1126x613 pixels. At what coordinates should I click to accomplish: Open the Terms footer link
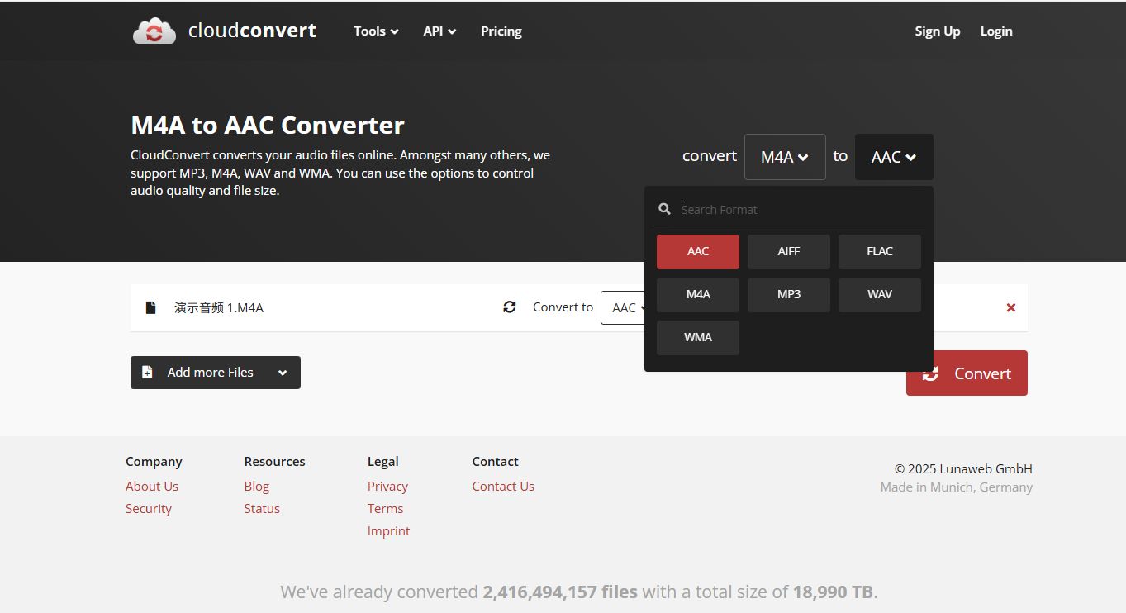386,509
